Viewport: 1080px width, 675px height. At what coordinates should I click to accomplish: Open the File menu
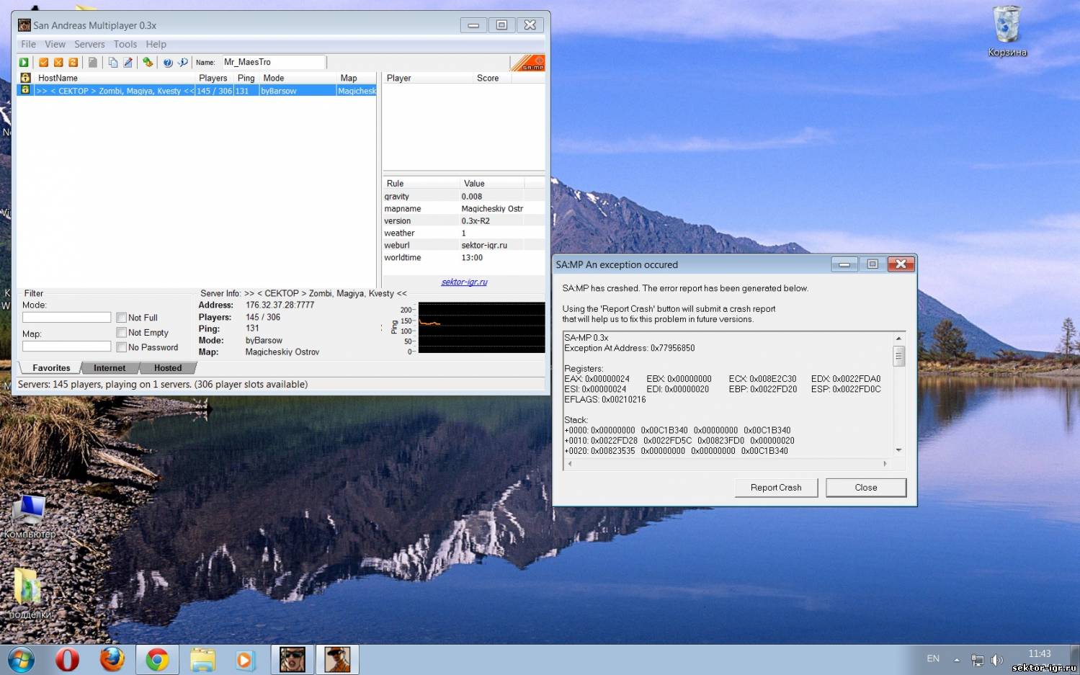(28, 44)
